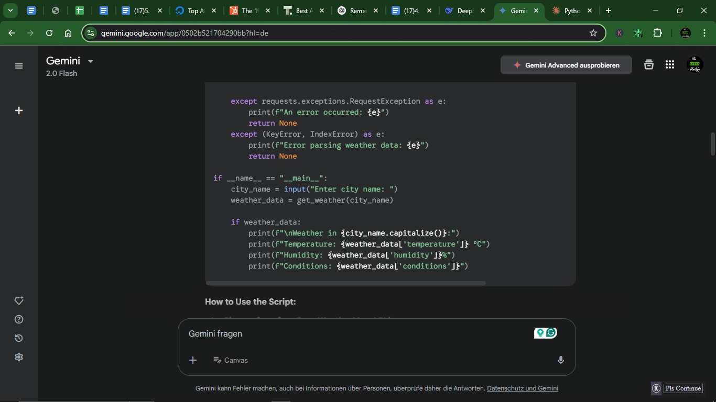This screenshot has height=402, width=716.
Task: Click the green circular extension icon in the toolbar
Action: [638, 33]
